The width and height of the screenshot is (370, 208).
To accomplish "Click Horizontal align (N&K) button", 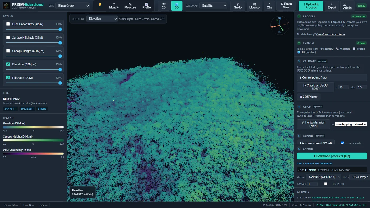I will [x=313, y=124].
